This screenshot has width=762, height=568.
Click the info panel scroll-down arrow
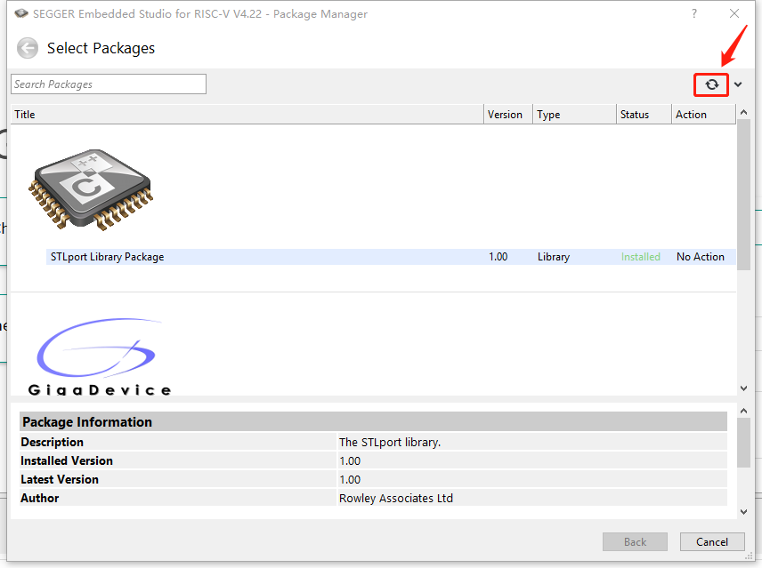pos(743,512)
